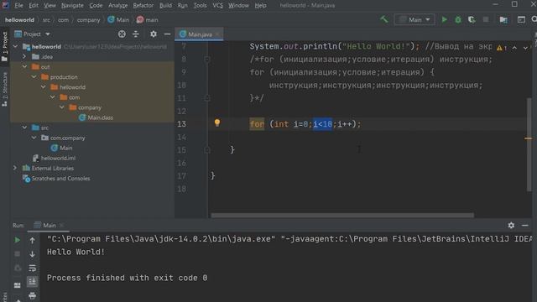Open the Structure side tool window tab
Viewport: 537px width, 302px height.
[x=5, y=89]
